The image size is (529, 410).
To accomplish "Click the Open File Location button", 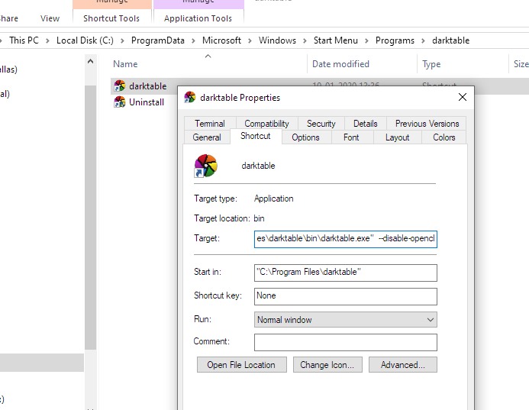I will tap(241, 365).
